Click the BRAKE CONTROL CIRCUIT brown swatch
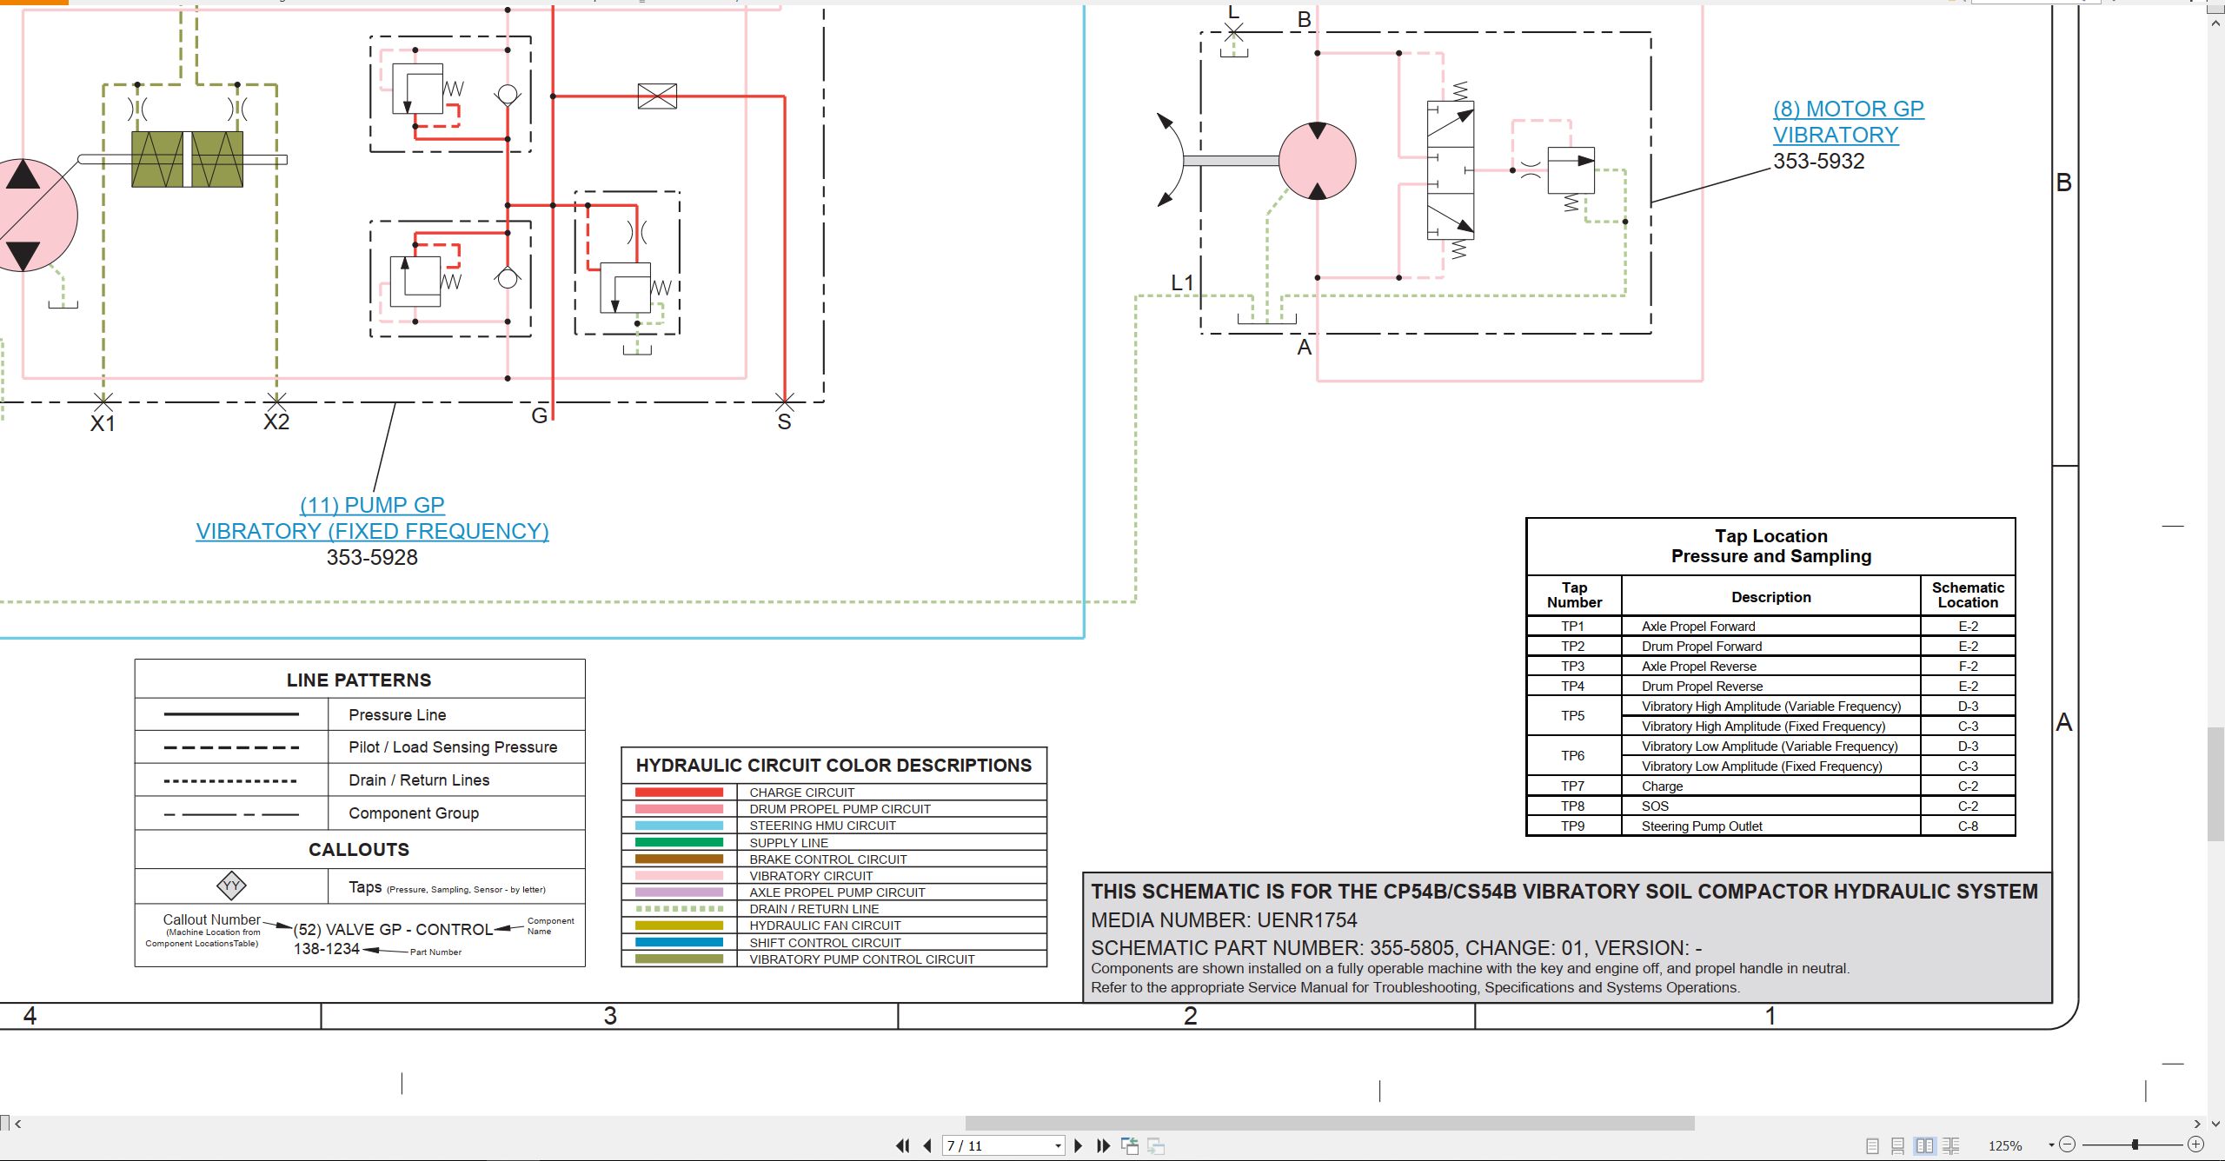The image size is (2225, 1161). [x=679, y=859]
